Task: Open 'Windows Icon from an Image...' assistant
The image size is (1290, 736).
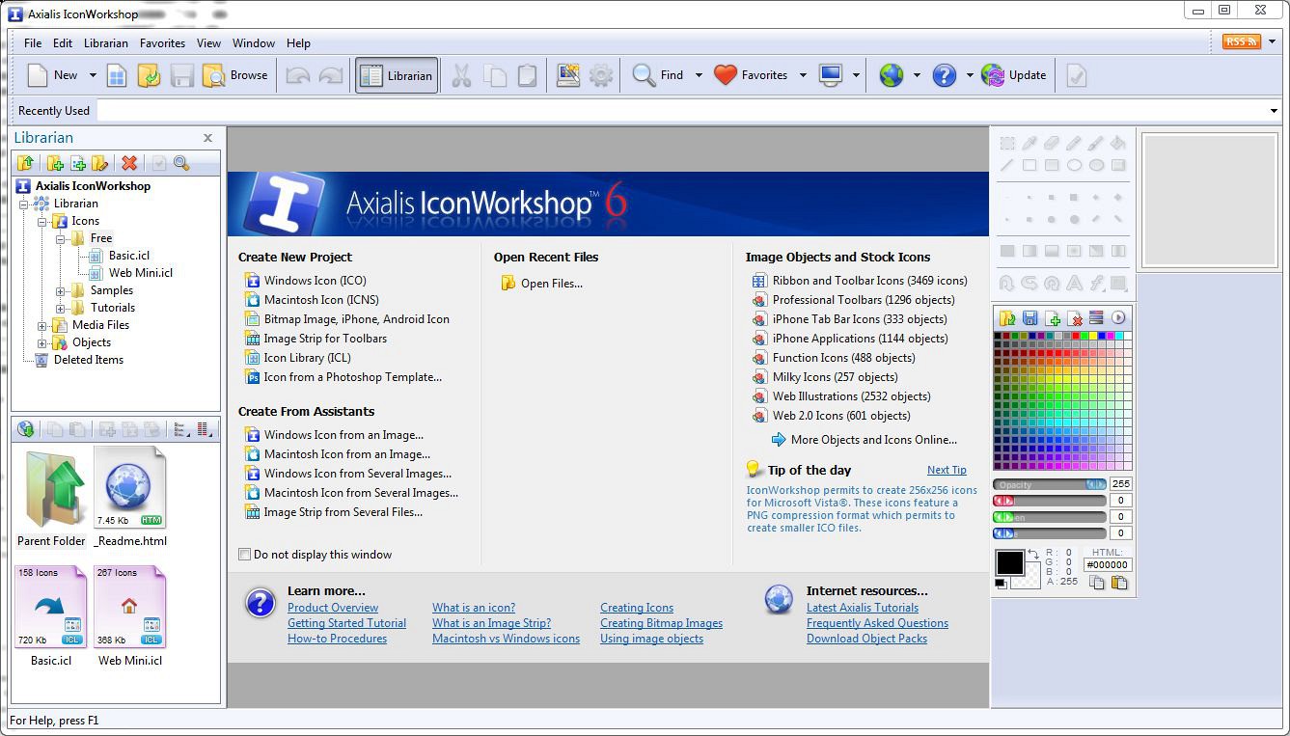Action: pyautogui.click(x=341, y=434)
